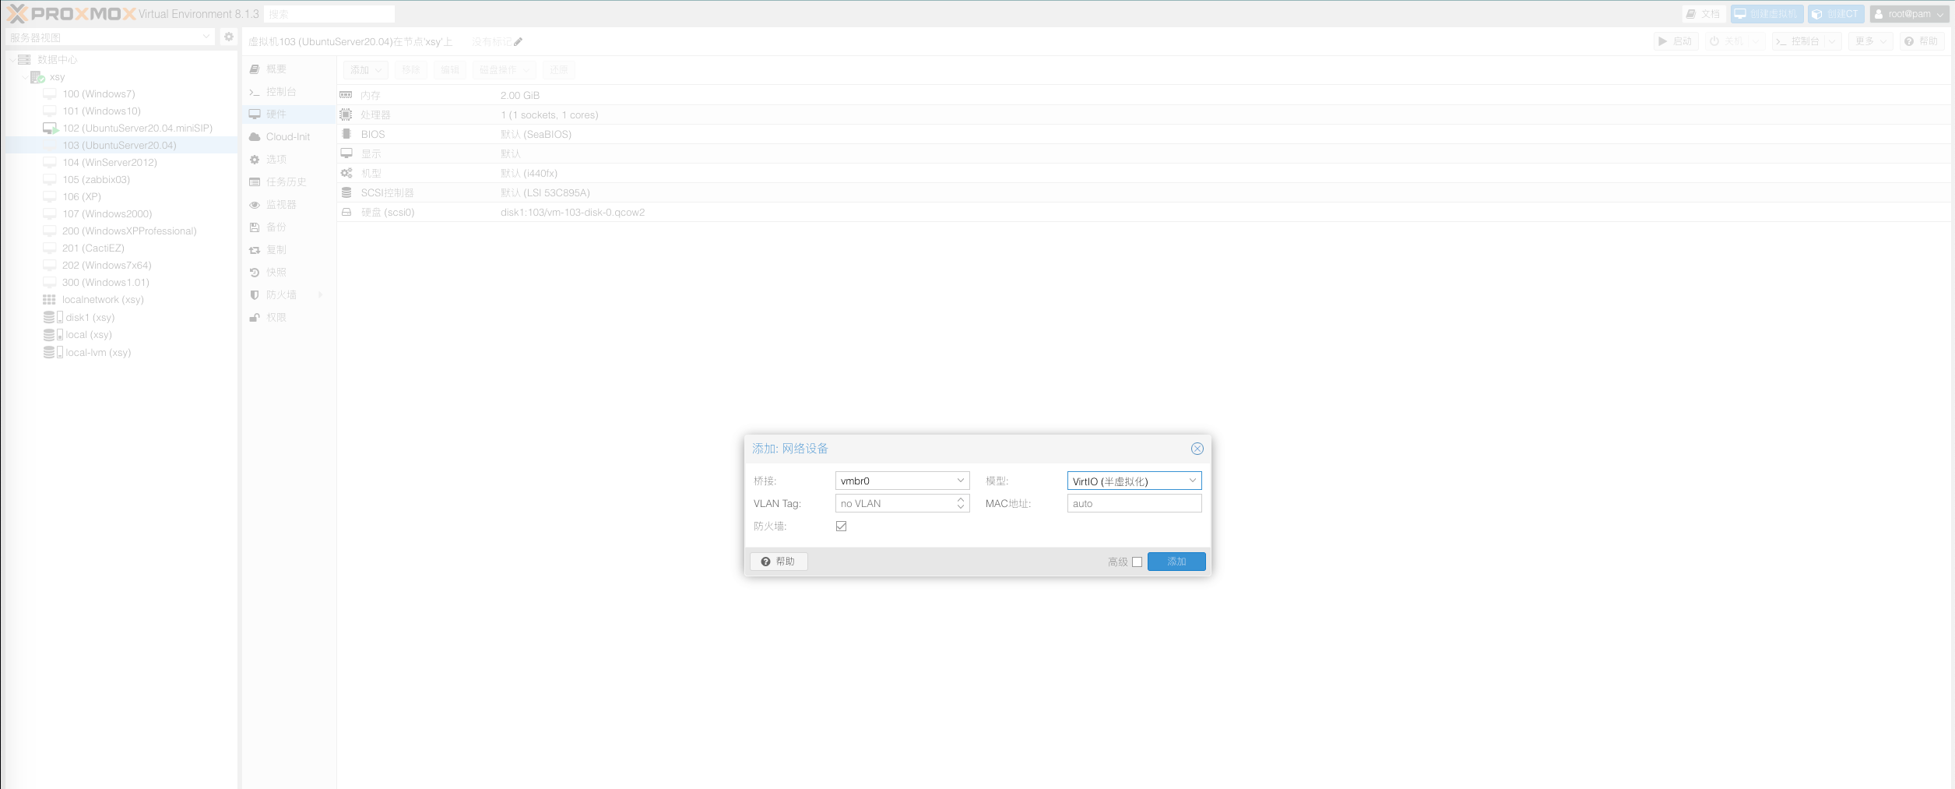Click the 帮助 button in dialog
Screen dimensions: 1955x789
pyautogui.click(x=779, y=562)
